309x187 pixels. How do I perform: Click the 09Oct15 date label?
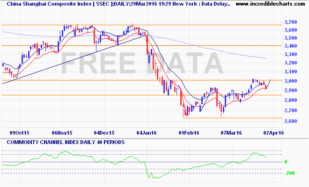19,133
